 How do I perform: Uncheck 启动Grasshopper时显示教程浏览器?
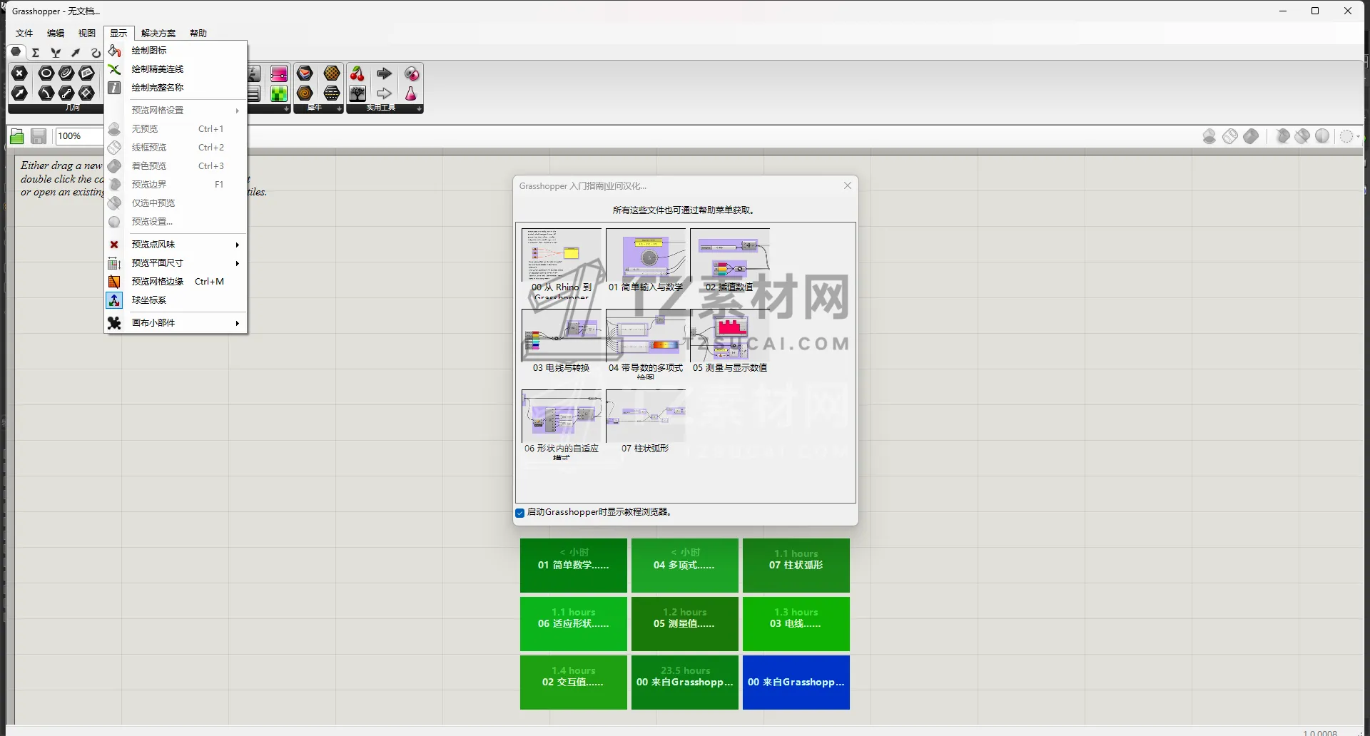click(x=519, y=513)
